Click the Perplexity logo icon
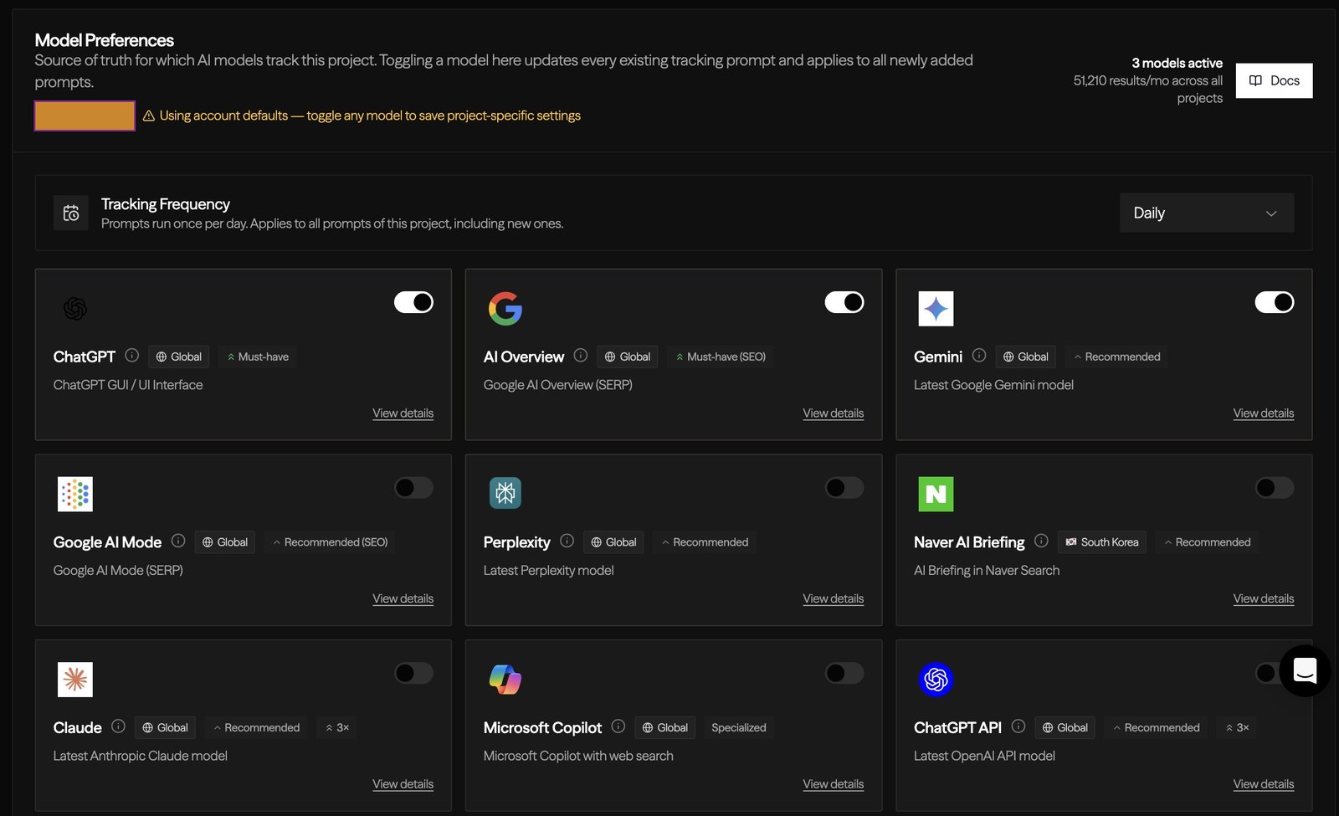 click(x=505, y=493)
